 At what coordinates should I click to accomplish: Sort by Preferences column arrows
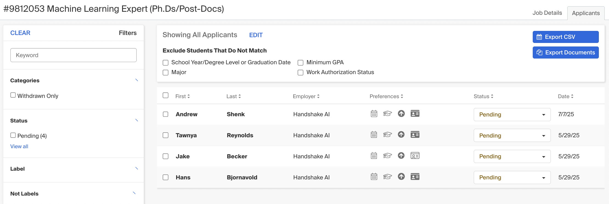402,96
